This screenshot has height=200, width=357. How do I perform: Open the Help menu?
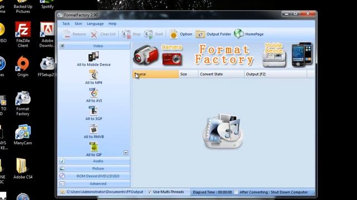pos(112,23)
